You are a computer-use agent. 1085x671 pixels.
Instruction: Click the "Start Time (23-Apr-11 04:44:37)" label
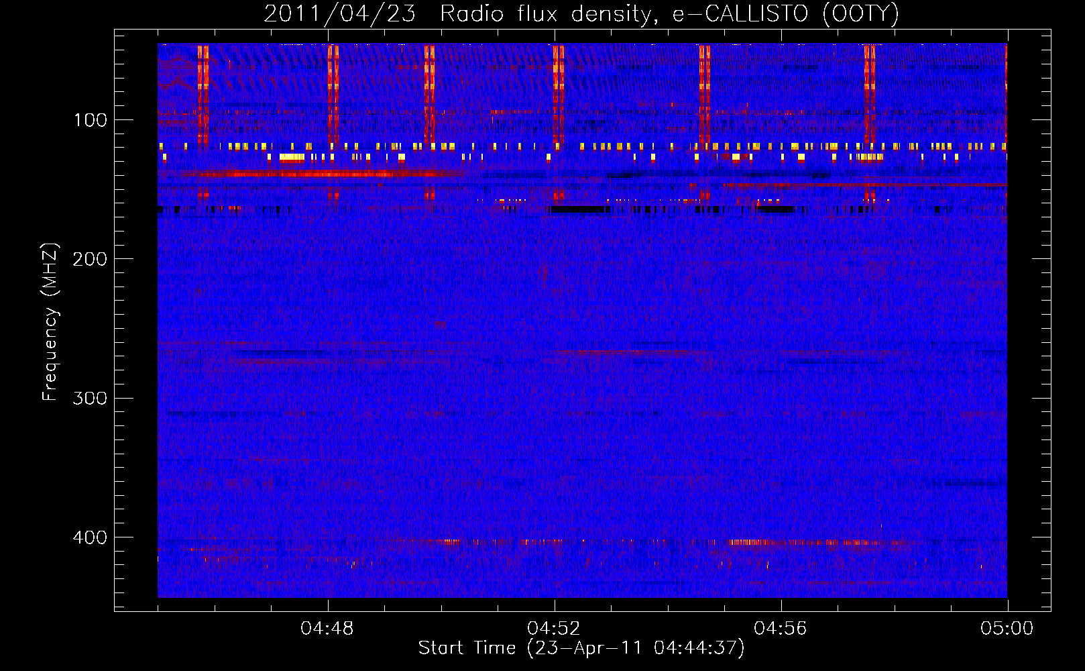(x=581, y=648)
